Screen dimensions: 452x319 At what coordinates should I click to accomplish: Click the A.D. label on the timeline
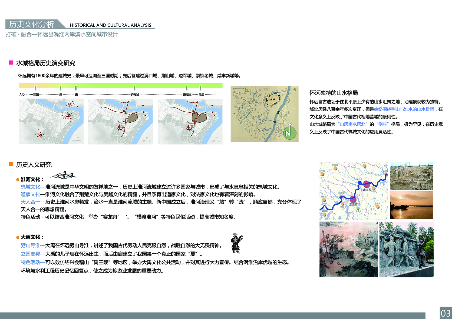point(22,95)
